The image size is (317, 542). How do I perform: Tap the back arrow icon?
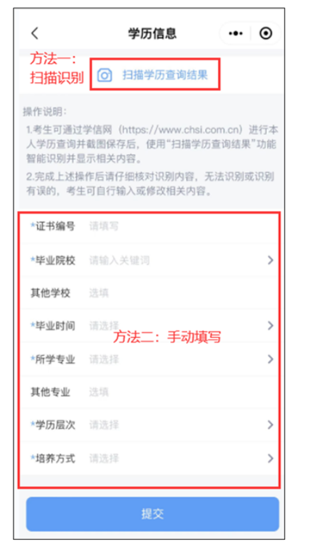(35, 33)
